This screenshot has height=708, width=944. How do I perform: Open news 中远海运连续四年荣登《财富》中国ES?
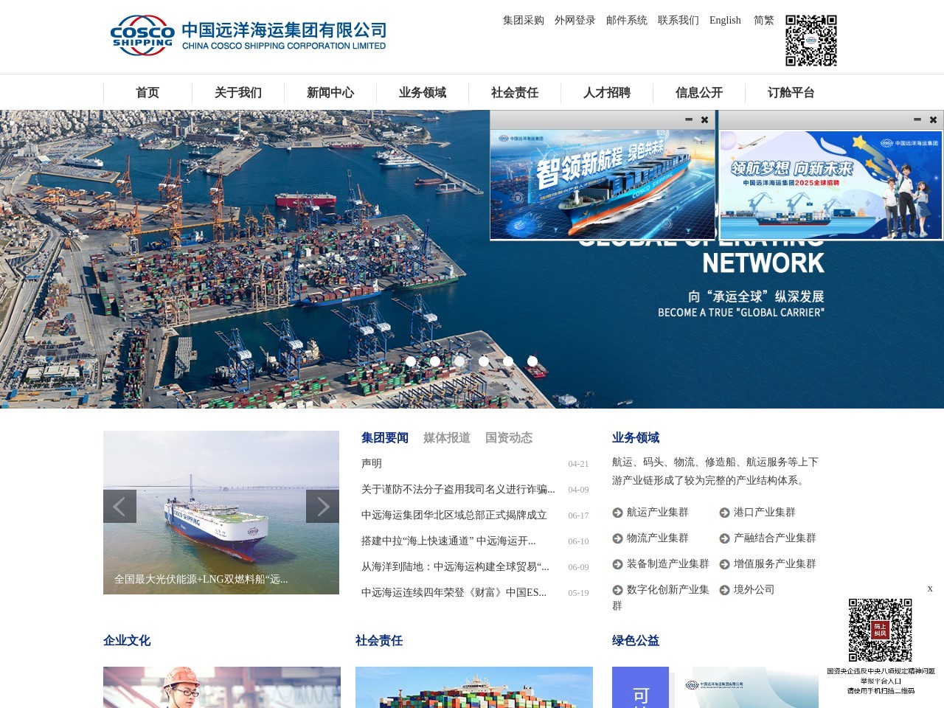coord(454,593)
